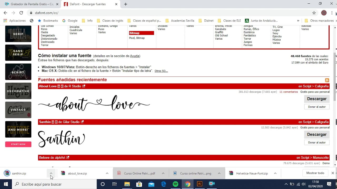Open Task View on taskbar
This screenshot has height=189, width=337.
114,184
